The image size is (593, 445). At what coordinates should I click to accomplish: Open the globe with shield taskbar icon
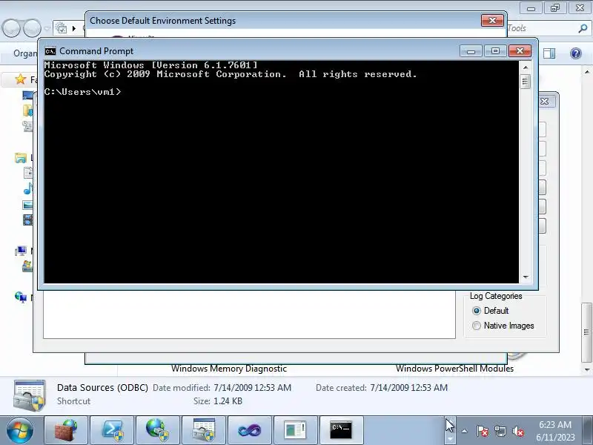[x=158, y=430]
